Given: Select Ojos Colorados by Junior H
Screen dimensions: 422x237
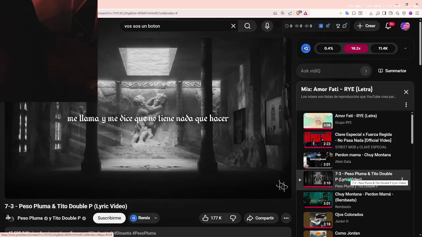Looking at the screenshot, I should 353,220.
